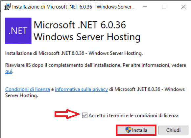
Task: Click the purple .NET logo
Action: [x=18, y=30]
